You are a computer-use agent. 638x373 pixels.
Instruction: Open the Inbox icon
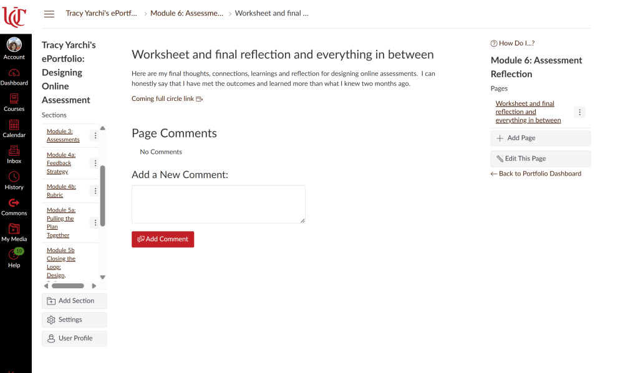tap(14, 154)
